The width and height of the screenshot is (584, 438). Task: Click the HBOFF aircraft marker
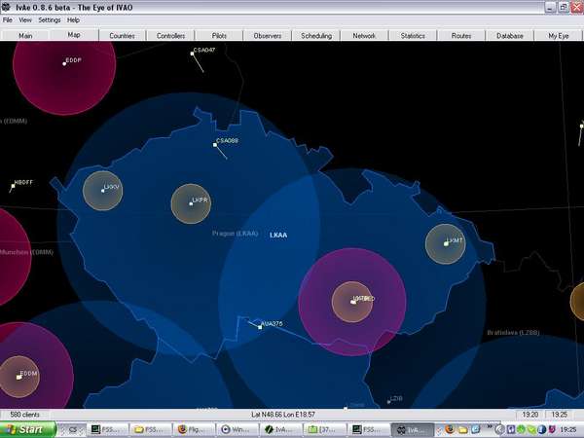(13, 186)
